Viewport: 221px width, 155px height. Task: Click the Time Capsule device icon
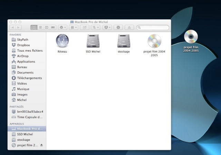coord(14,117)
